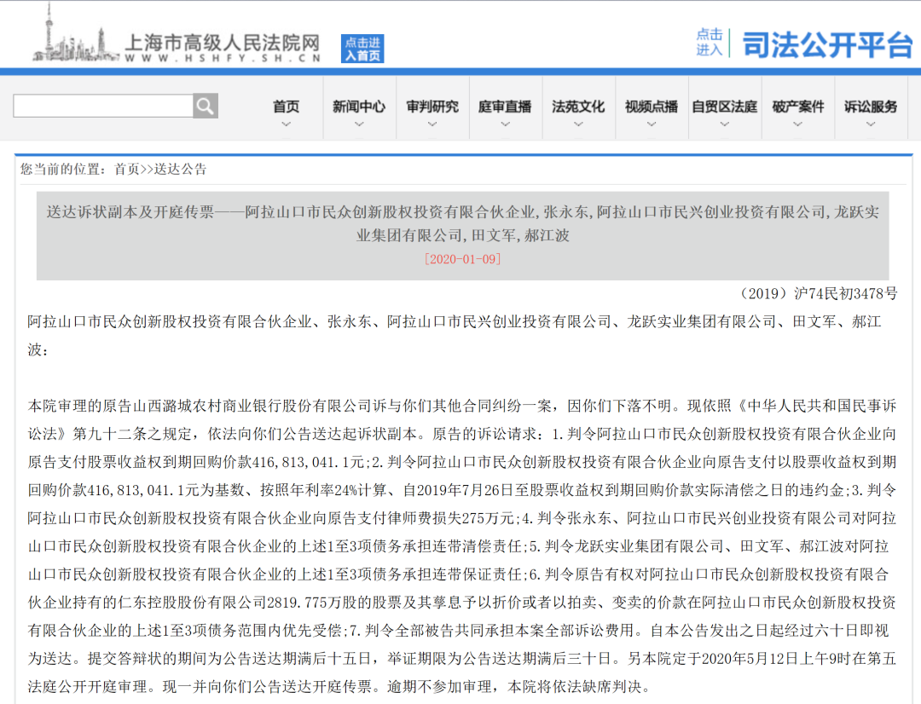Click 送达公告 in the breadcrumb trail
The height and width of the screenshot is (704, 921).
click(179, 170)
